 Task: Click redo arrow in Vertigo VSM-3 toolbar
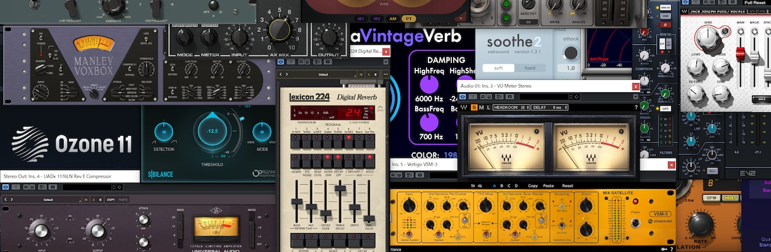480,186
